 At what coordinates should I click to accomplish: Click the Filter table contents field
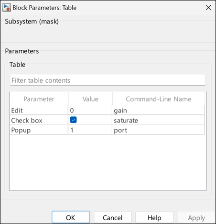(108, 80)
